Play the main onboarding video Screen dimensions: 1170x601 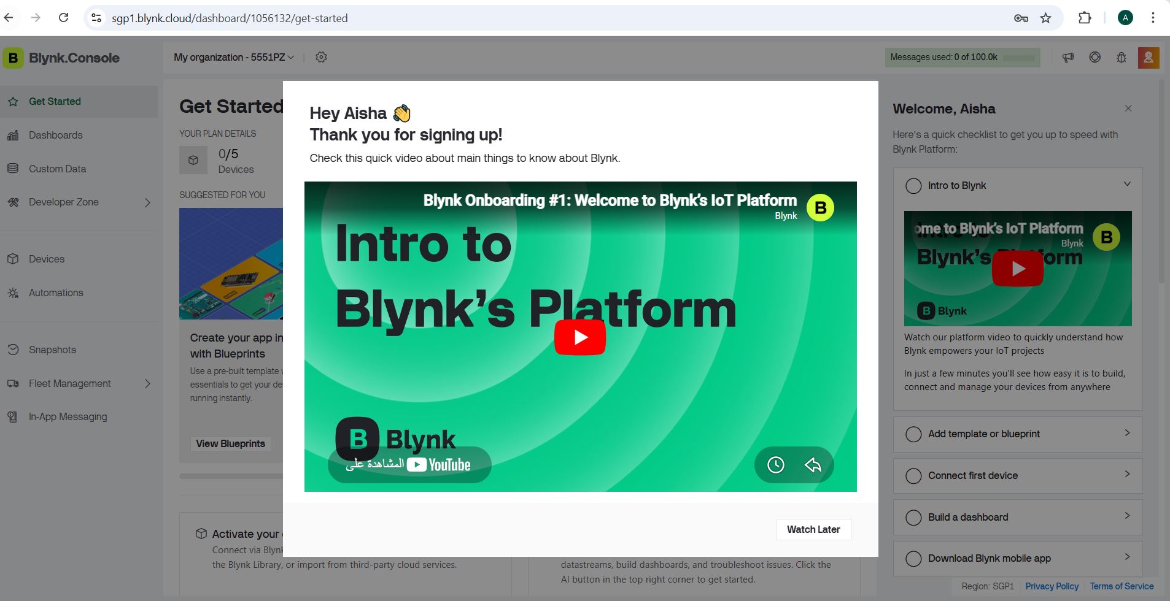580,337
